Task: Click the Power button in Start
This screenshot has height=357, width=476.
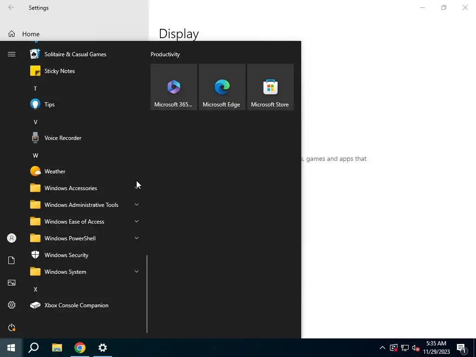Action: (x=12, y=328)
